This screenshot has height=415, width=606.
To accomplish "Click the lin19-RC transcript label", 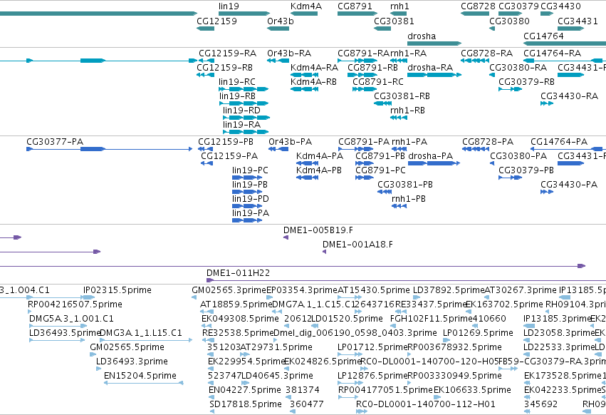I will (237, 82).
